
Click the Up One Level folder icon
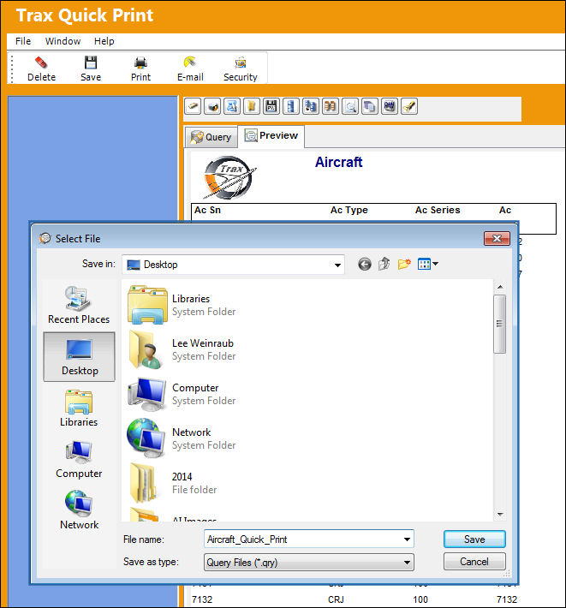(384, 264)
